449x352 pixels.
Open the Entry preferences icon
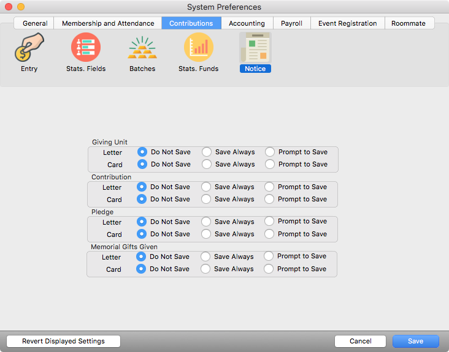[x=29, y=49]
